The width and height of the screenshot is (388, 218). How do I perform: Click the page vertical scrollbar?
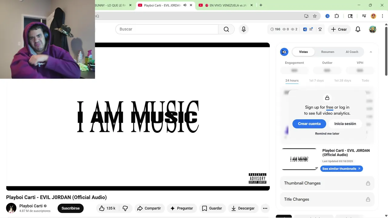point(386,51)
